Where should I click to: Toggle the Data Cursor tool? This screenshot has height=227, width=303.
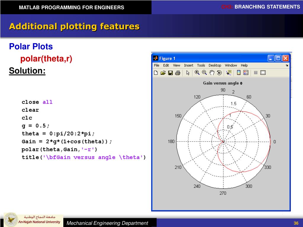228,73
